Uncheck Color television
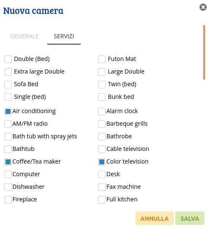 pos(102,162)
